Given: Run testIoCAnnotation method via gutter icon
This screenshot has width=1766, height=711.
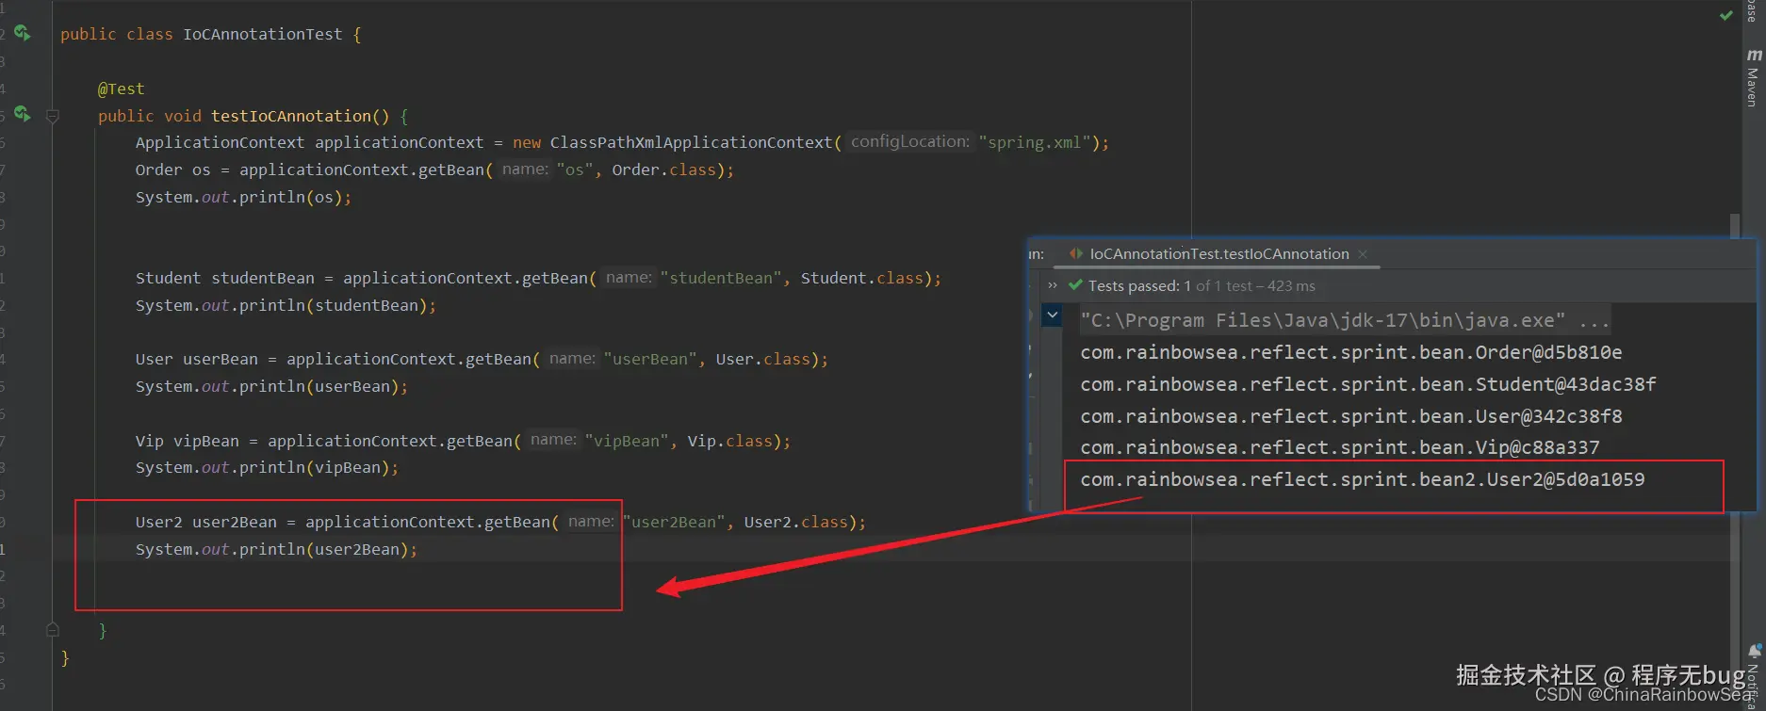Looking at the screenshot, I should pos(23,115).
